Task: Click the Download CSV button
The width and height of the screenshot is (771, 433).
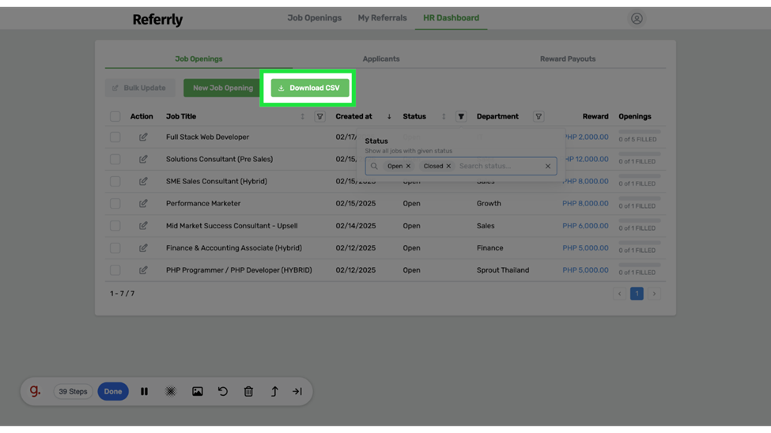Action: click(x=310, y=88)
